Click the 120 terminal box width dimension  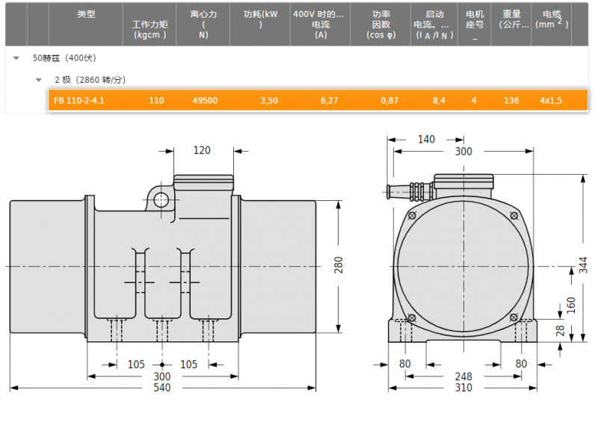[202, 150]
